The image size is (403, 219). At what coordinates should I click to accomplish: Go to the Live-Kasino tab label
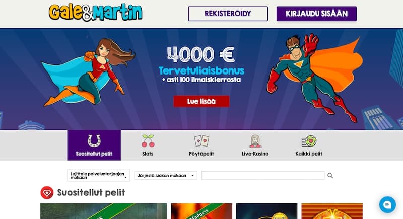[x=255, y=154]
